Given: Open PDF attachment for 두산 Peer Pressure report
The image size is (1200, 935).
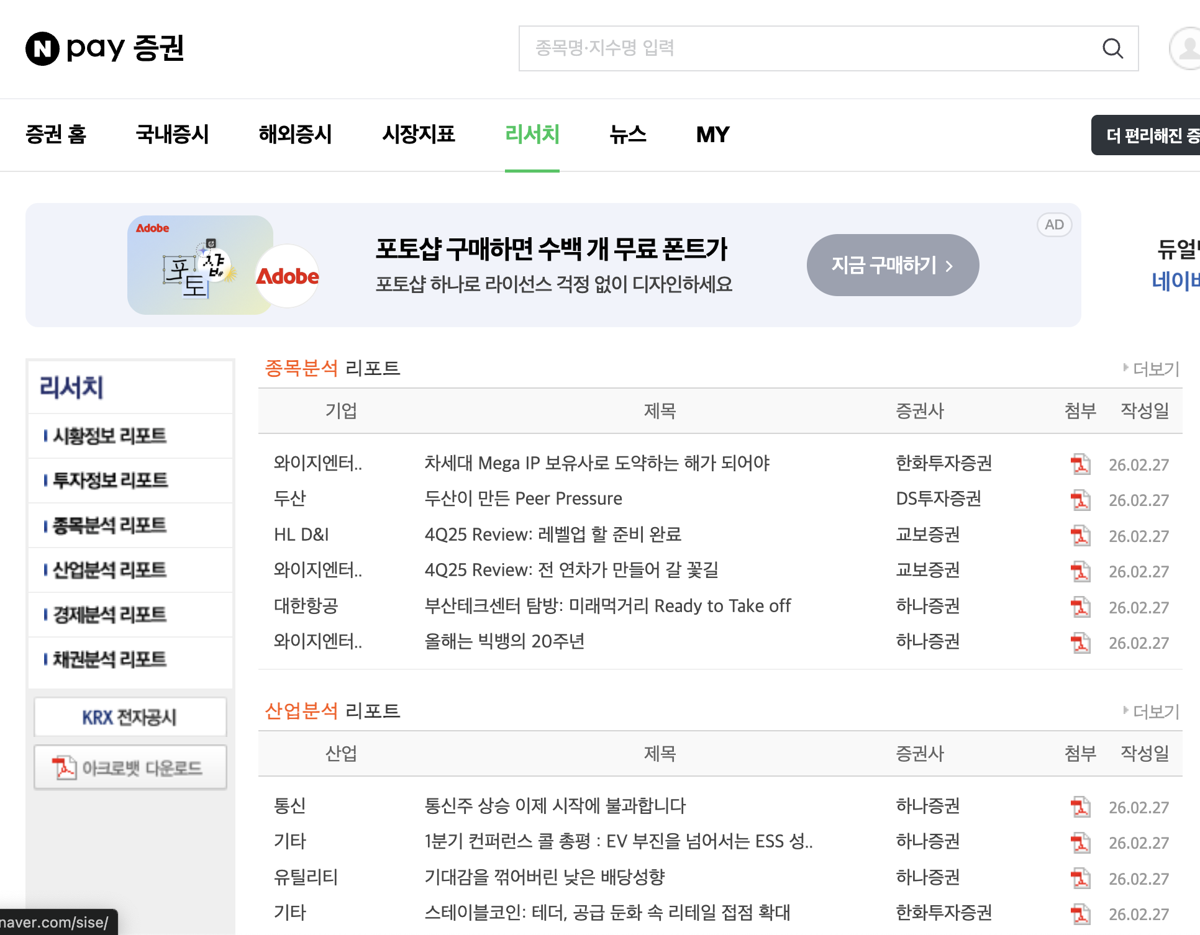Looking at the screenshot, I should click(x=1080, y=500).
